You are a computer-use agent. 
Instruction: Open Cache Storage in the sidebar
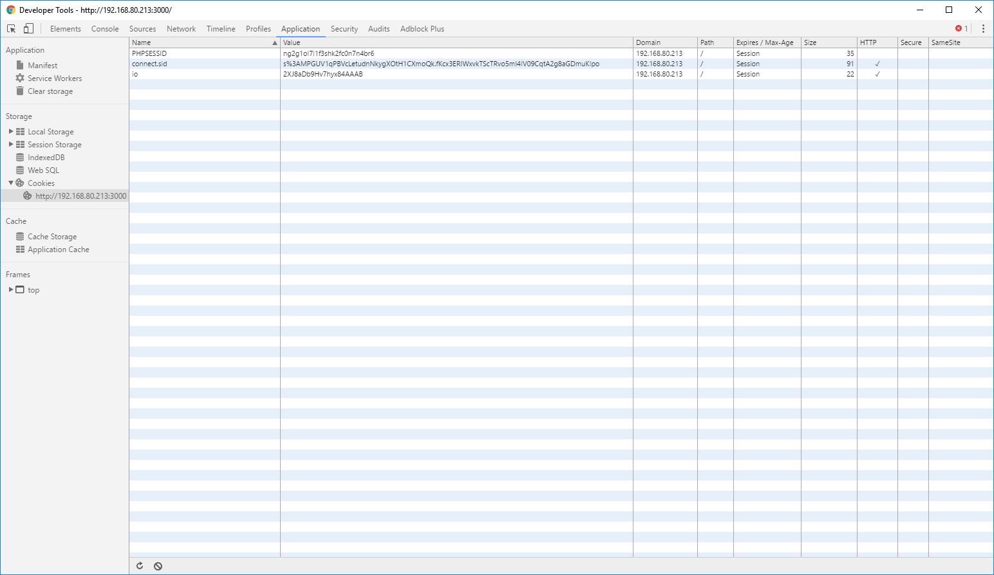point(52,237)
